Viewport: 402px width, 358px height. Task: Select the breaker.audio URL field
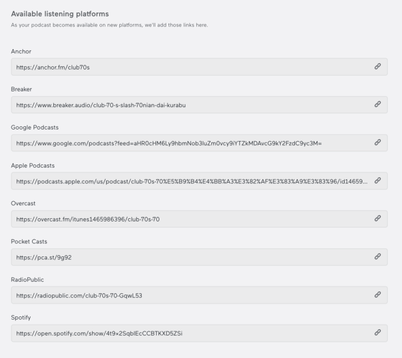pos(199,105)
